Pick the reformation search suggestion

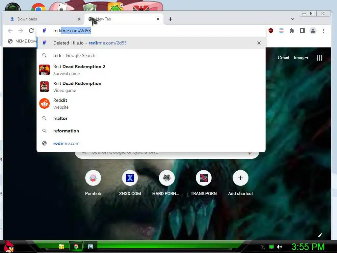tap(151, 131)
